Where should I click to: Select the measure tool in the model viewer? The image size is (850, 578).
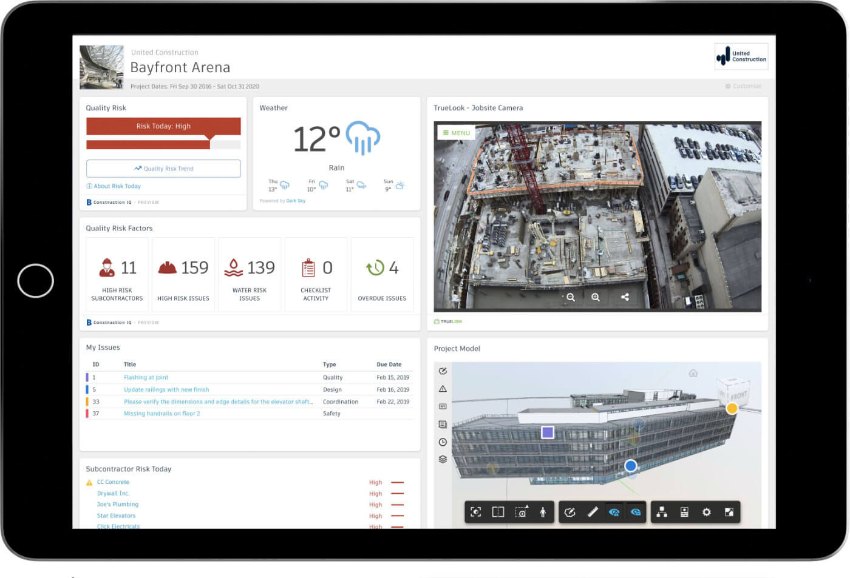tap(593, 511)
